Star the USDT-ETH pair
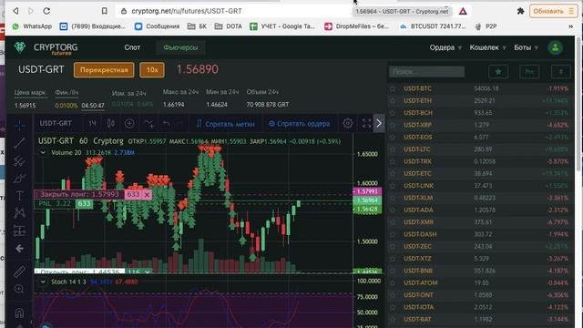Viewport: 583px width, 328px height. (x=393, y=100)
